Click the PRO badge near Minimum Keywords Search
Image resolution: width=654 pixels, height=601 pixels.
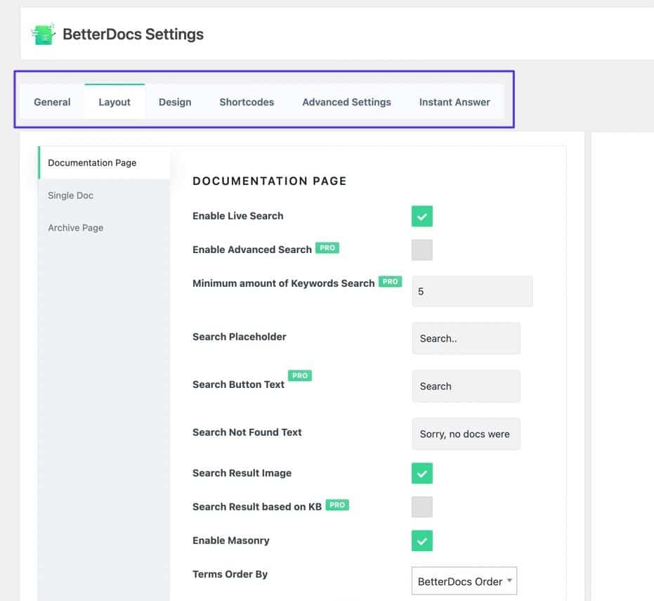coord(391,280)
